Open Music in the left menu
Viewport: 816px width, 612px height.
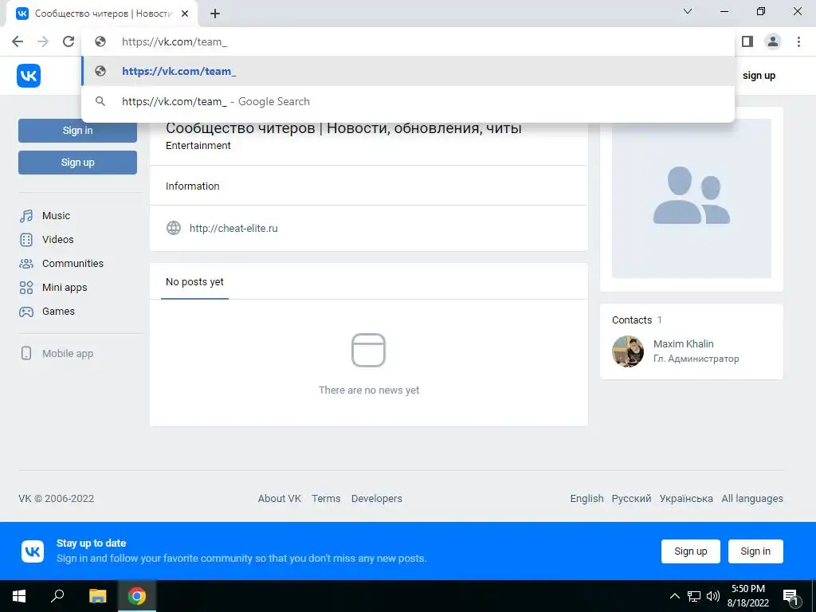click(x=57, y=215)
